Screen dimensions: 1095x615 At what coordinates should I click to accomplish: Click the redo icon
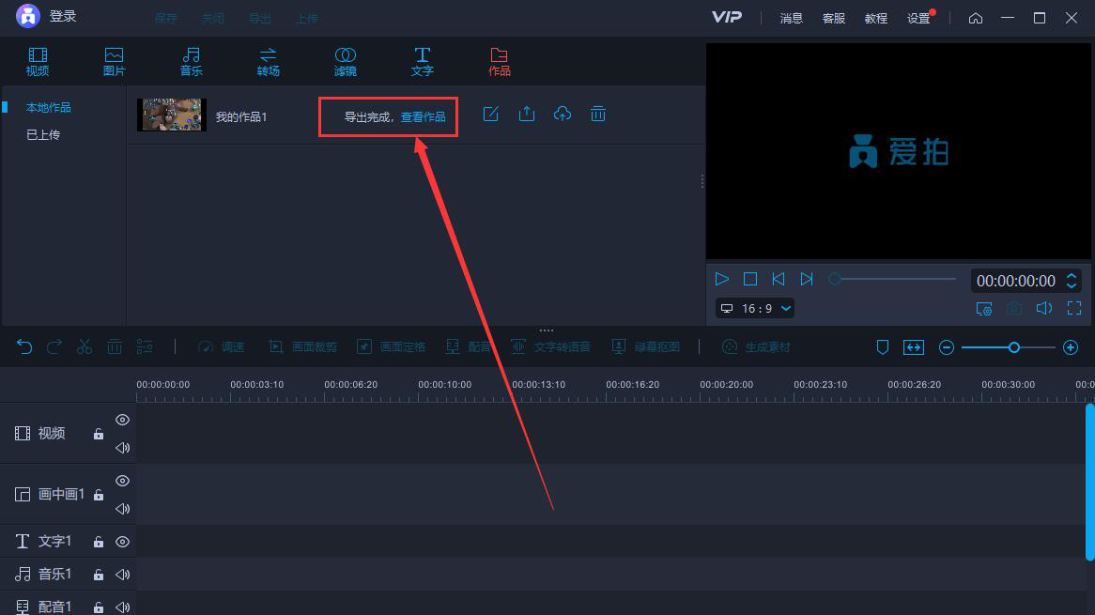point(54,347)
